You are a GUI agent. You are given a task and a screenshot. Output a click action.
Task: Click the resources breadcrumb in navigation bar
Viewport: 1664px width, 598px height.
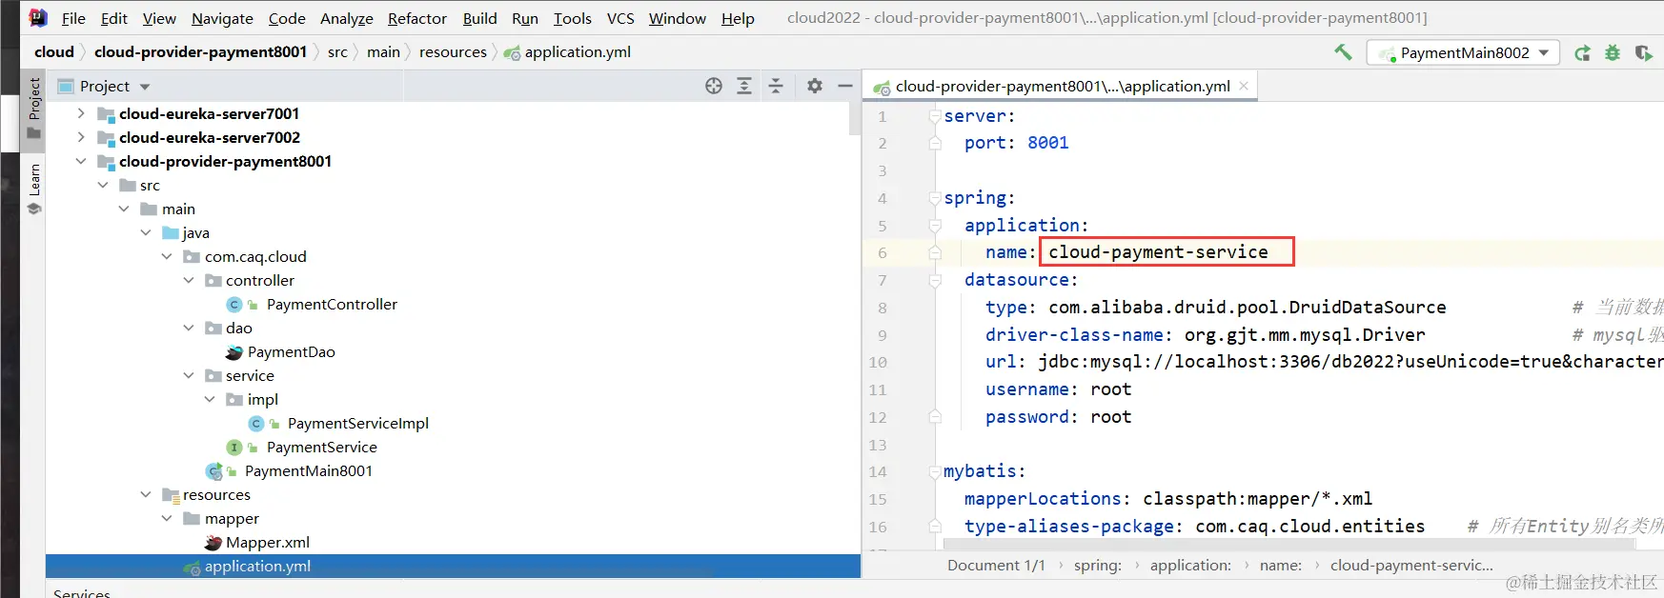click(x=453, y=52)
